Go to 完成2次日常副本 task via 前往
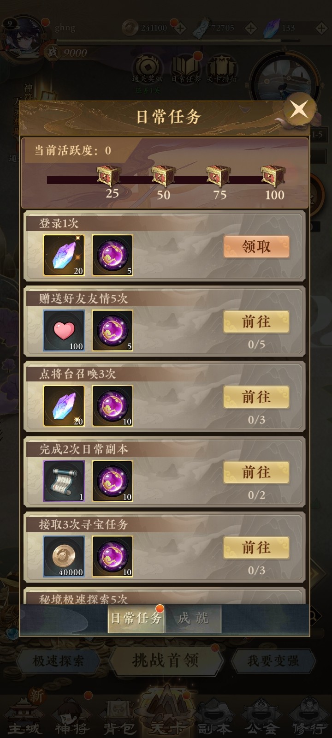The height and width of the screenshot is (738, 332). point(256,472)
